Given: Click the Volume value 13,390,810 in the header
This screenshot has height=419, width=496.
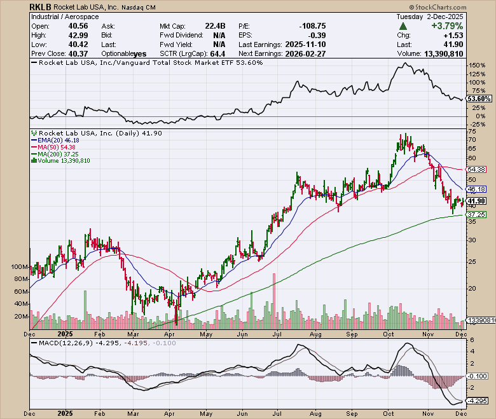Looking at the screenshot, I should [x=443, y=54].
